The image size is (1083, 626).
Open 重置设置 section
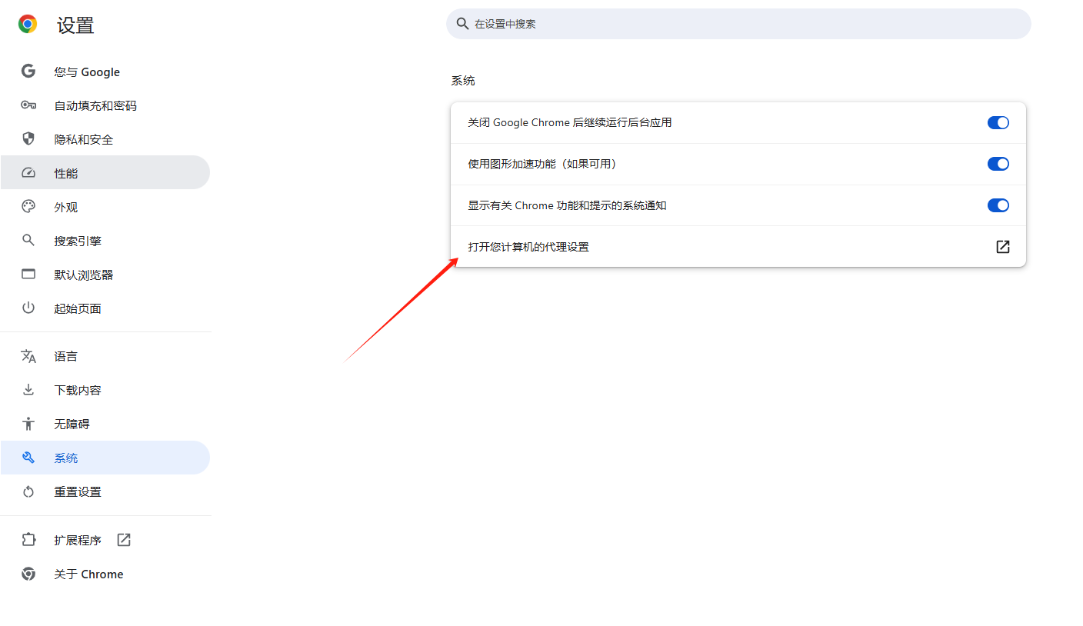(x=105, y=491)
